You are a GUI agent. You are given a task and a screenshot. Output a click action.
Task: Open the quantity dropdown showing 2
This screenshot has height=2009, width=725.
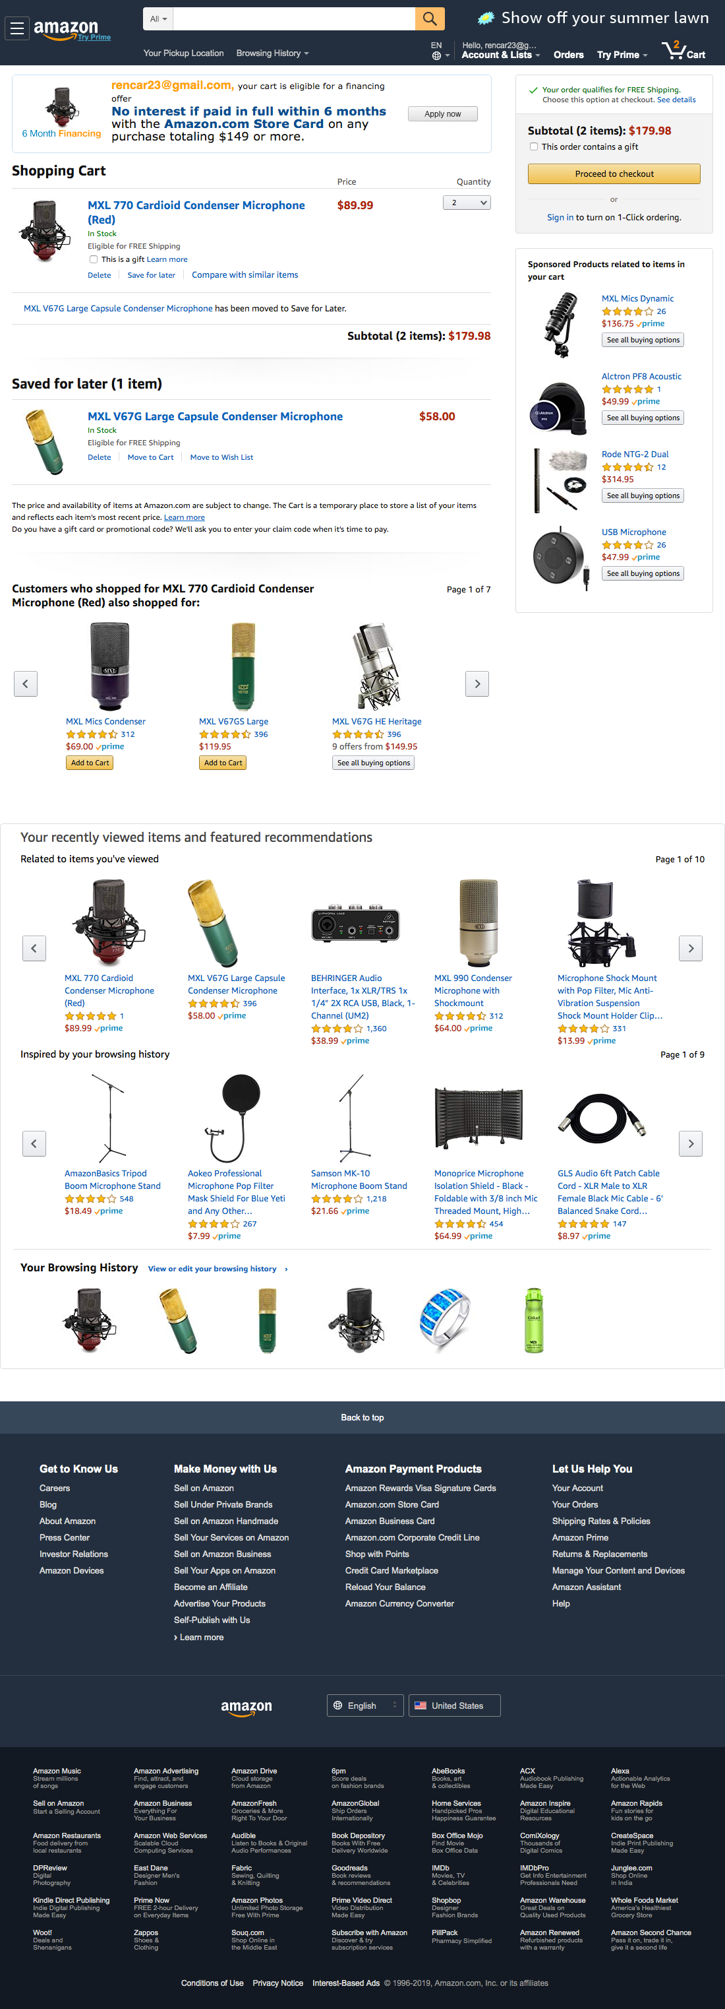coord(467,203)
